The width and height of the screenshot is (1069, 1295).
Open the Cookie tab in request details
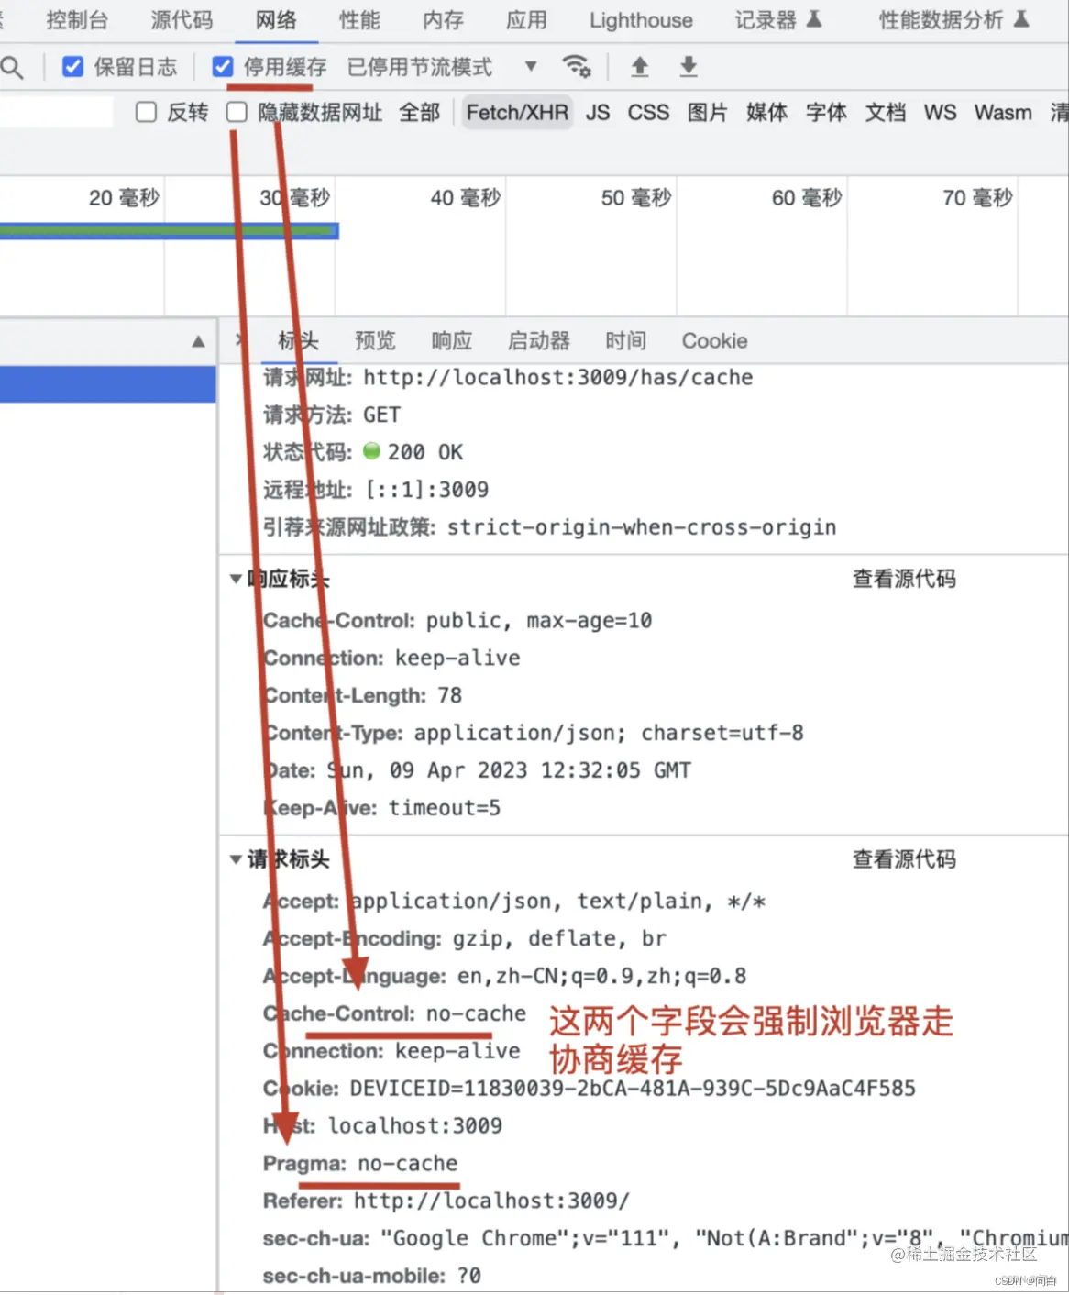714,340
